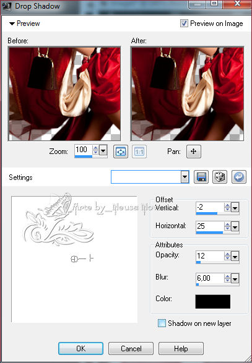The height and width of the screenshot is (363, 252).
Task: Toggle the Preview on Image checkbox
Action: coord(184,23)
